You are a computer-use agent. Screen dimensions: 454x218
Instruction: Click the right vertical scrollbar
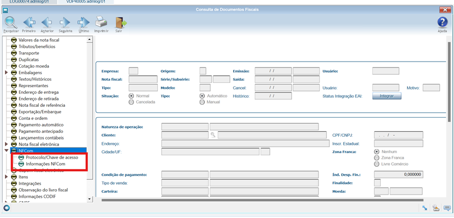[450, 82]
